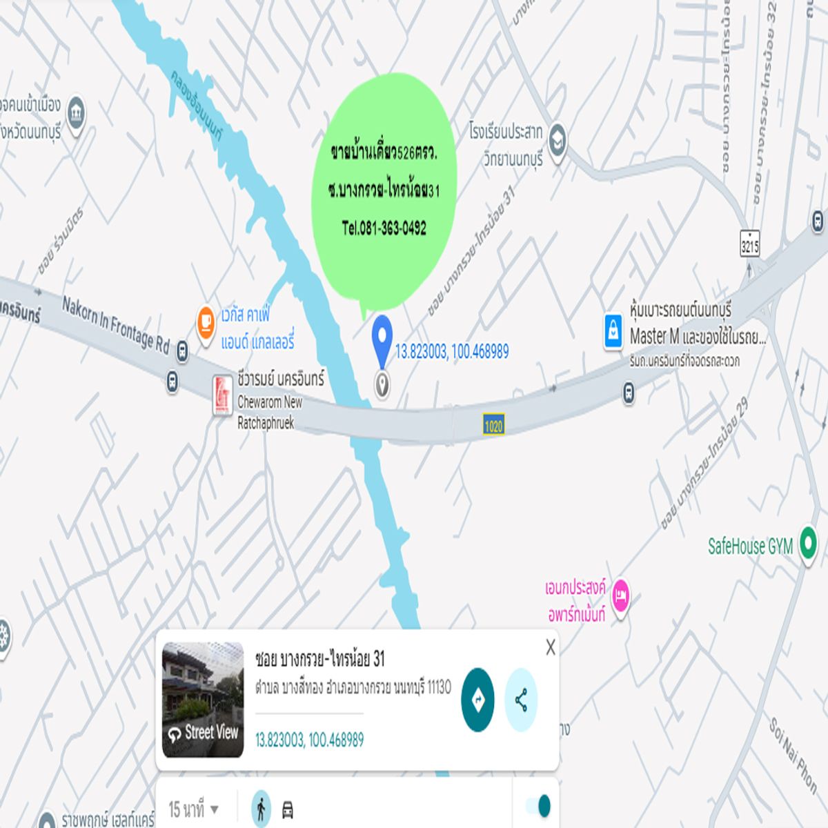Close the ซอย บางกรวย-ไทรน้อย 31 info card

click(550, 647)
